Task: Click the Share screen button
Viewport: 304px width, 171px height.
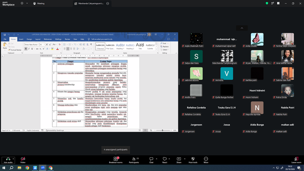Action: (x=179, y=160)
